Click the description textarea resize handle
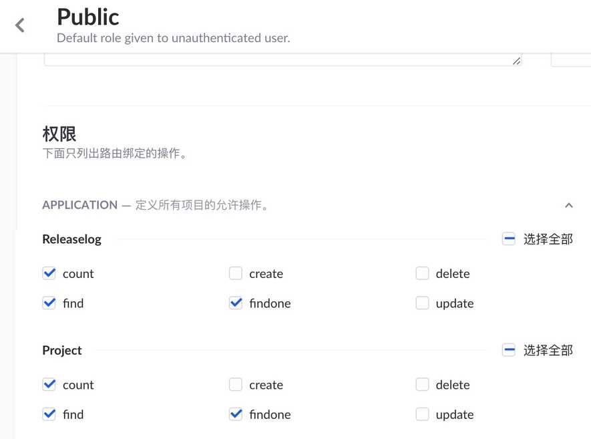The height and width of the screenshot is (439, 591). click(517, 61)
